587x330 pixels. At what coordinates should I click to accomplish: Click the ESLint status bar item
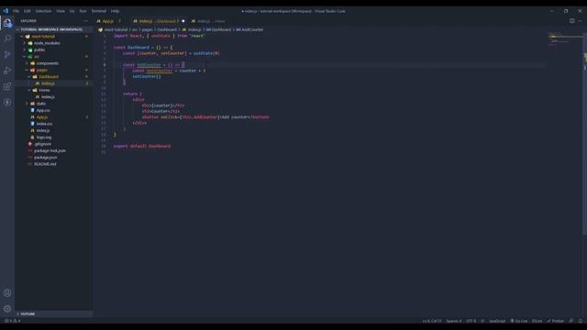point(537,321)
